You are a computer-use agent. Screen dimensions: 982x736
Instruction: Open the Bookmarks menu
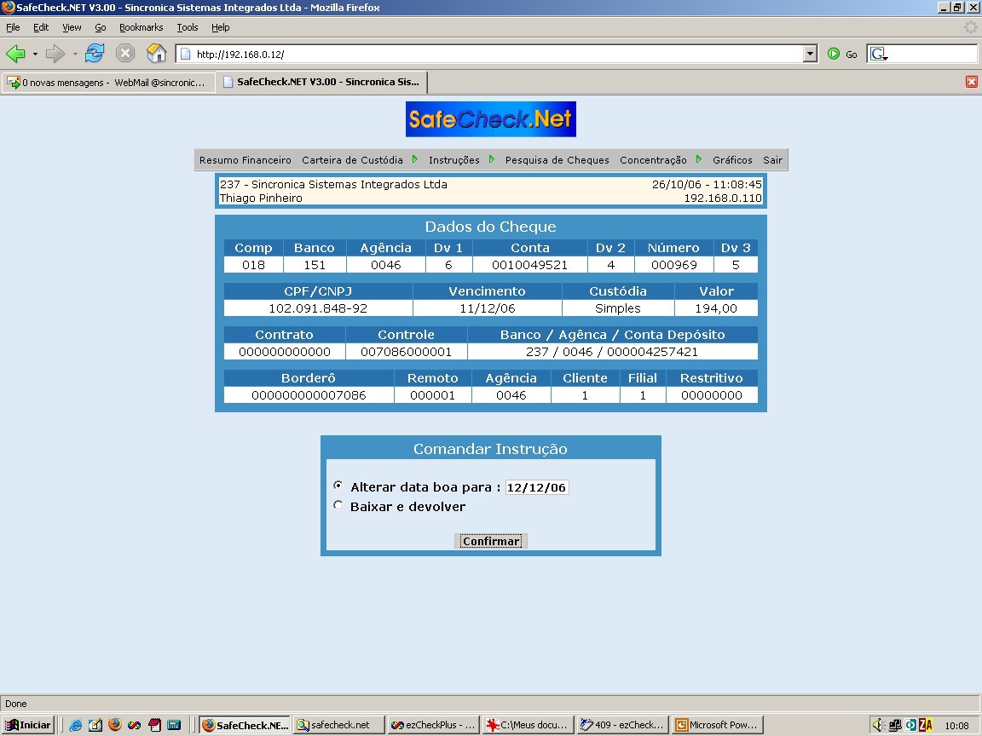tap(141, 27)
